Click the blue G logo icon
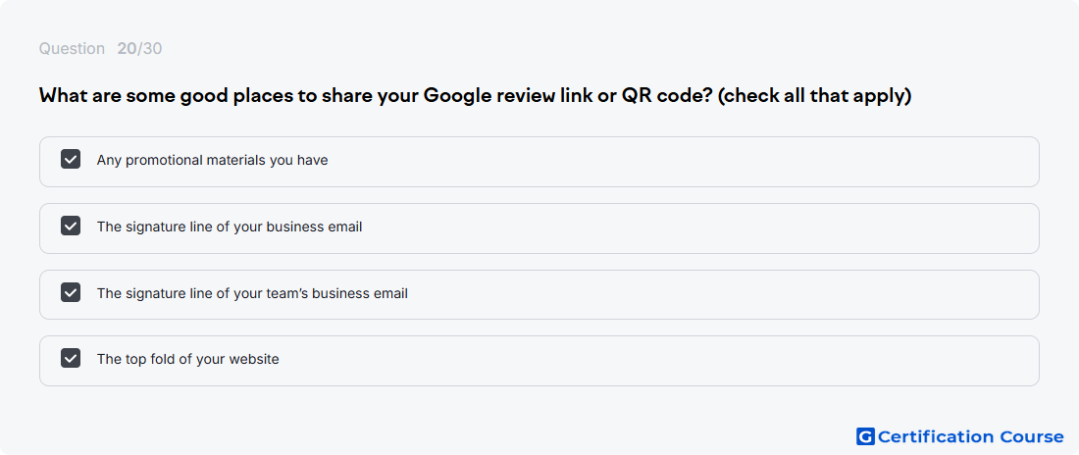The height and width of the screenshot is (455, 1079). click(x=865, y=436)
